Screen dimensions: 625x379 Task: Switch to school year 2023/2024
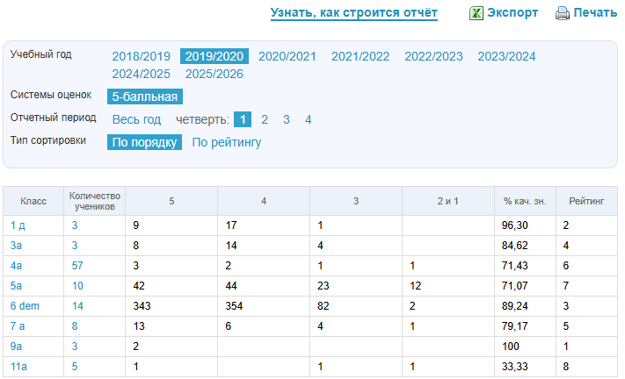click(x=506, y=56)
